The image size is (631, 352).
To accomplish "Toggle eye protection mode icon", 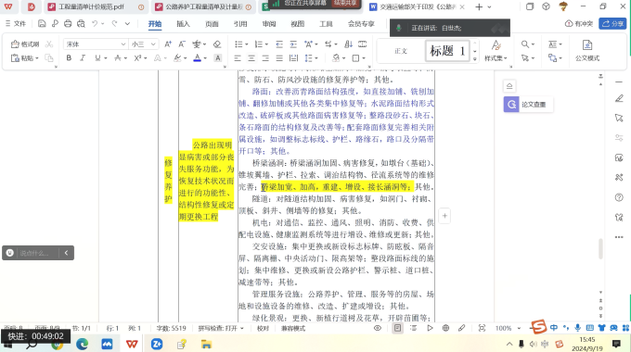I will pos(377,328).
